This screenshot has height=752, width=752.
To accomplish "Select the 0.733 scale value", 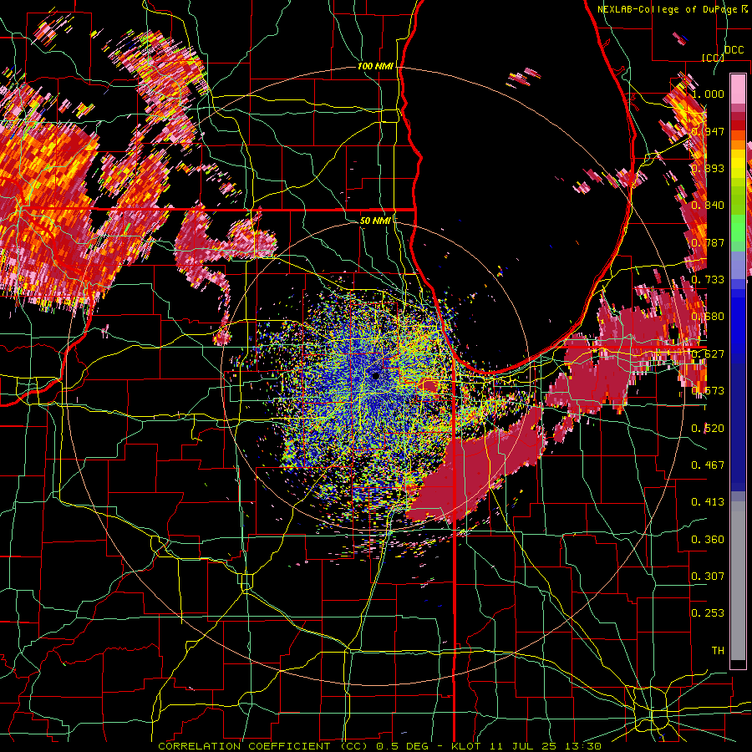I will [708, 280].
